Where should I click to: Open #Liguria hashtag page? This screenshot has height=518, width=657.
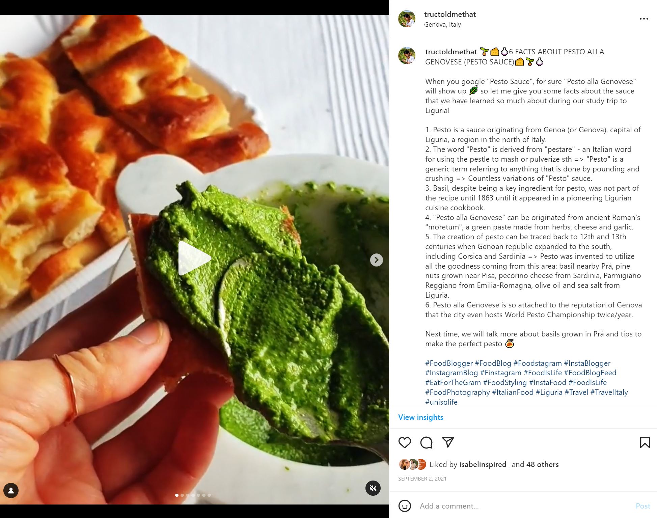[549, 392]
